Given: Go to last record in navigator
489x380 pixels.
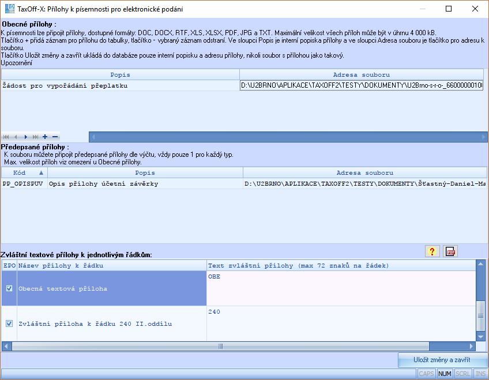Looking at the screenshot, I should point(36,137).
